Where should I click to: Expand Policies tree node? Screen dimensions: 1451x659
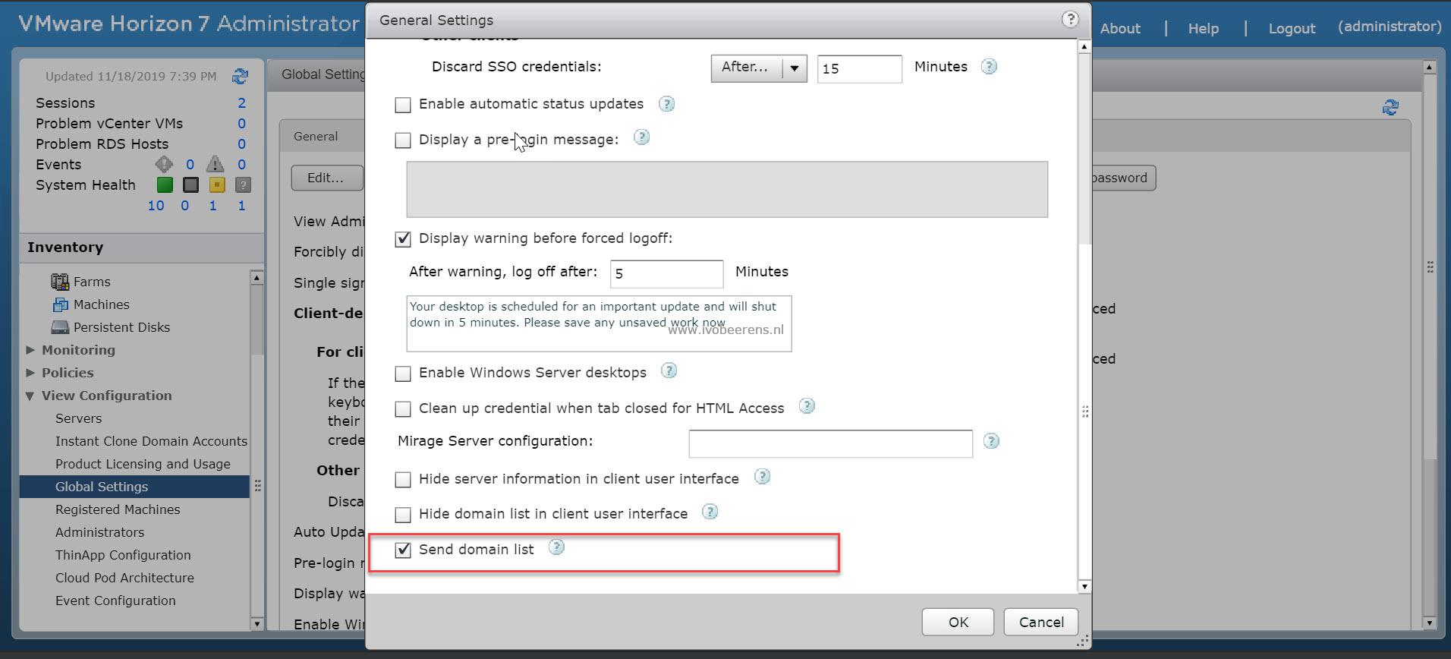[x=30, y=373]
